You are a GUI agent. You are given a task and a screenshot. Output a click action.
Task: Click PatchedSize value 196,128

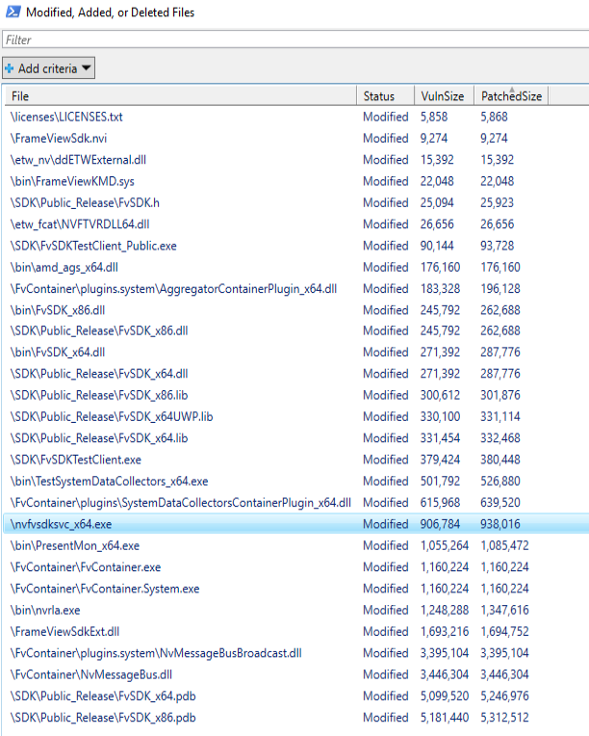pyautogui.click(x=499, y=289)
